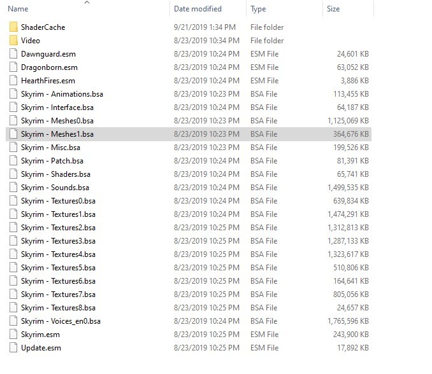The image size is (432, 374).
Task: Select the Skyrim - Voices_en0.bsa name
Action: [61, 321]
